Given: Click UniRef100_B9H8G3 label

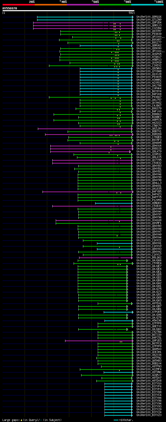Looking at the screenshot, I should (149, 114).
